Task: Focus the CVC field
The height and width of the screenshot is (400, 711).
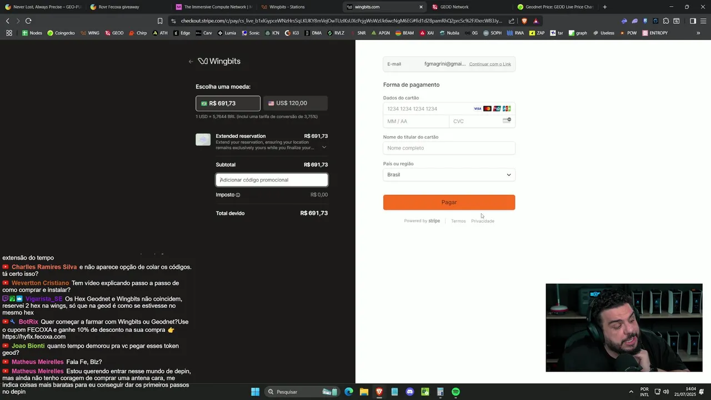Action: point(482,121)
